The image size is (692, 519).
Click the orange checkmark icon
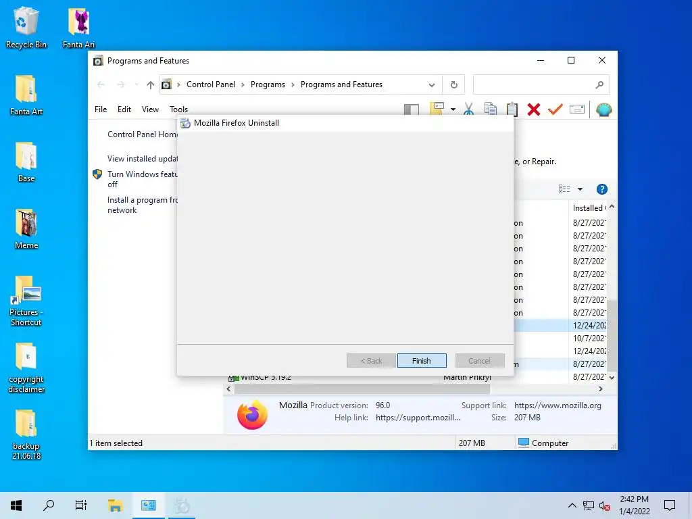tap(555, 109)
